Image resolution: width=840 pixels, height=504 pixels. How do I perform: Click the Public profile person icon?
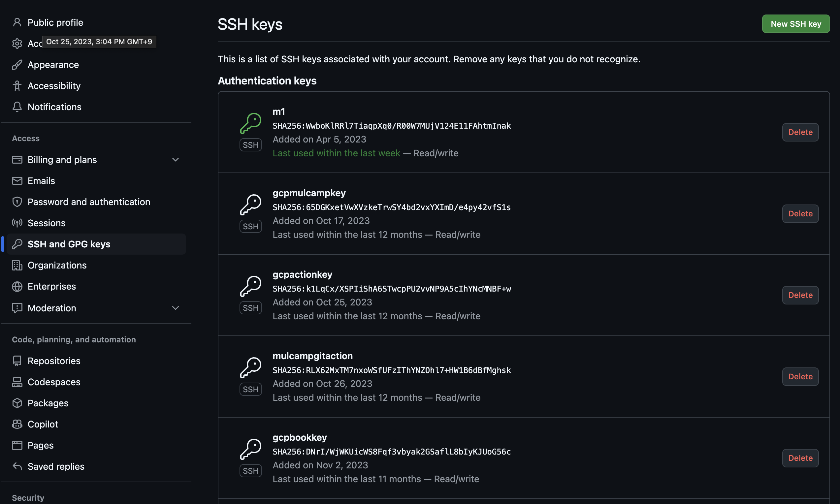17,22
